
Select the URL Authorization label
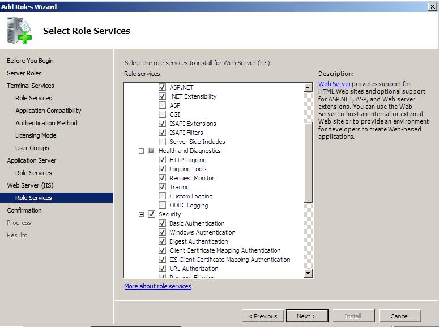pos(194,269)
